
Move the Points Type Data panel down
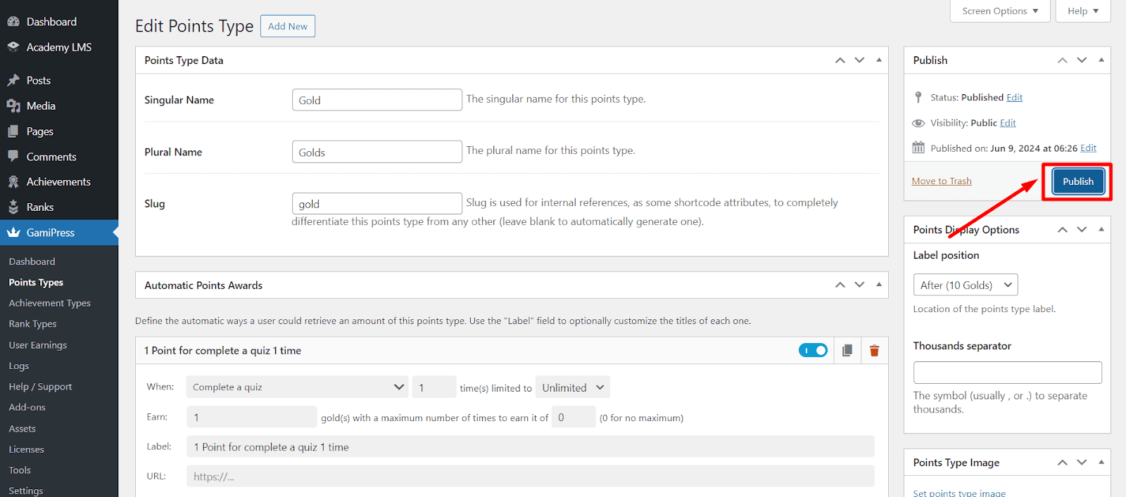859,60
